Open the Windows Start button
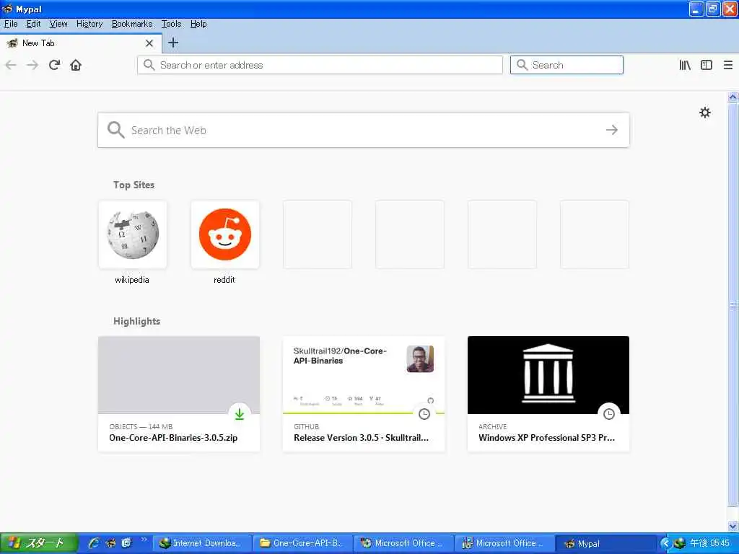This screenshot has width=739, height=554. (39, 543)
